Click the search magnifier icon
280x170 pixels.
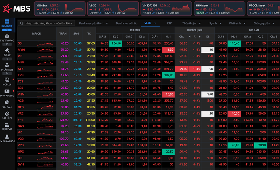click(x=22, y=23)
